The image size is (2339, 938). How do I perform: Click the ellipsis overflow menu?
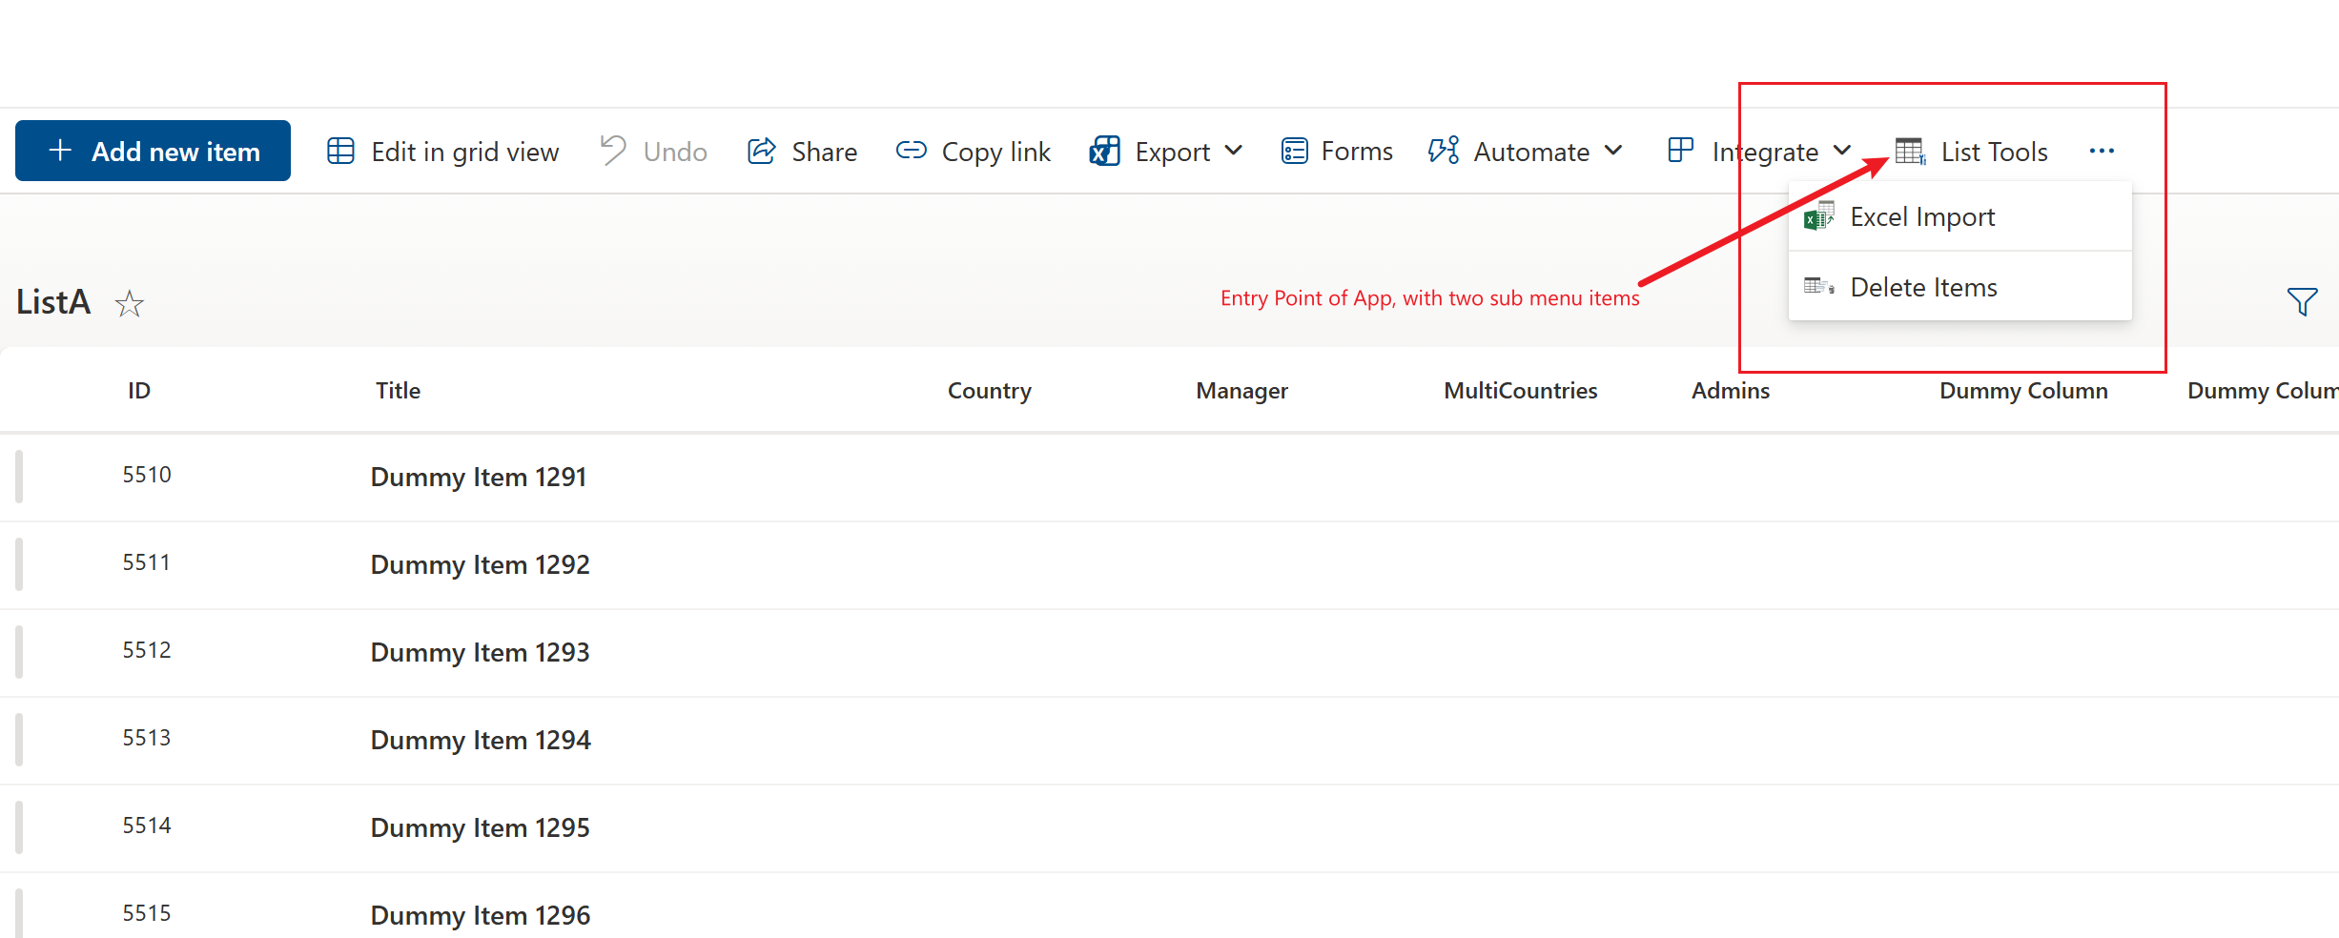coord(2103,151)
